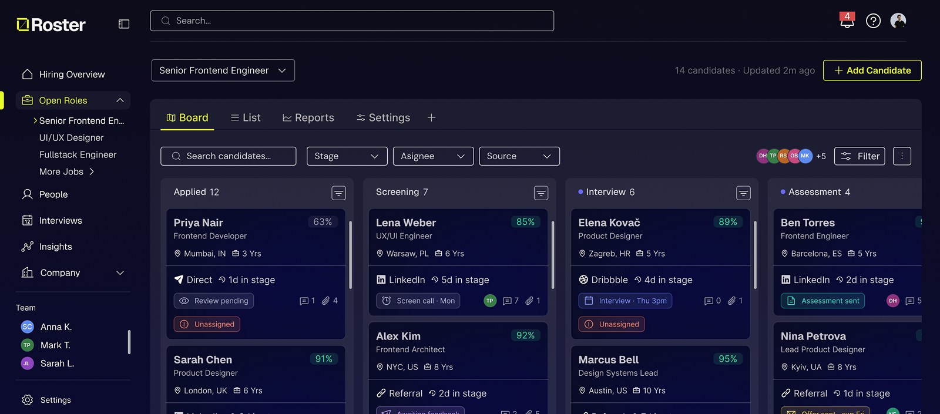Open user profile avatar menu

tap(898, 21)
